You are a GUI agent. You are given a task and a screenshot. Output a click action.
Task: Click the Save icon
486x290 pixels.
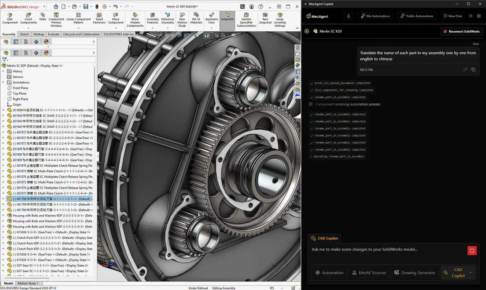coord(86,6)
